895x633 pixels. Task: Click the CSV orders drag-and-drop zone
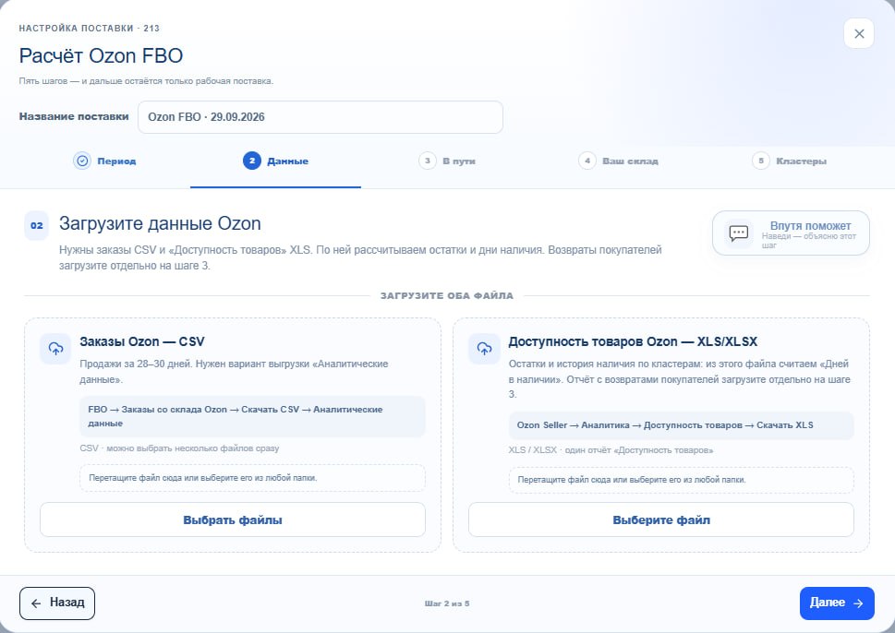pyautogui.click(x=252, y=478)
